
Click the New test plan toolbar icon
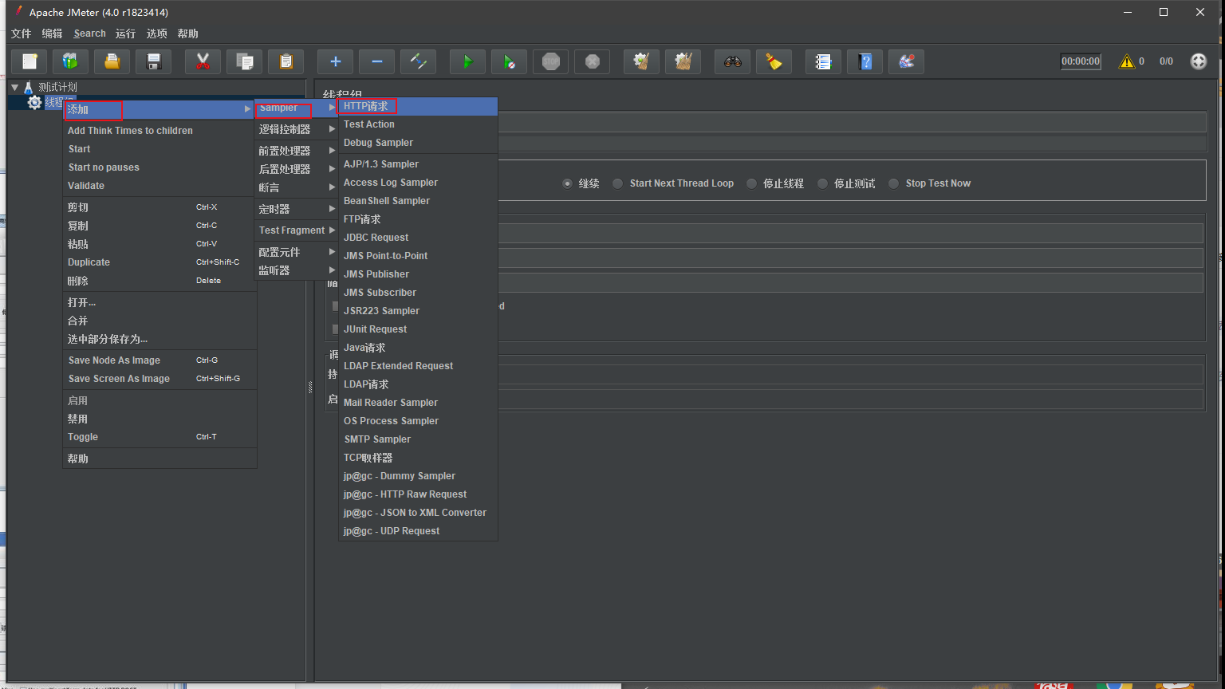(x=30, y=61)
